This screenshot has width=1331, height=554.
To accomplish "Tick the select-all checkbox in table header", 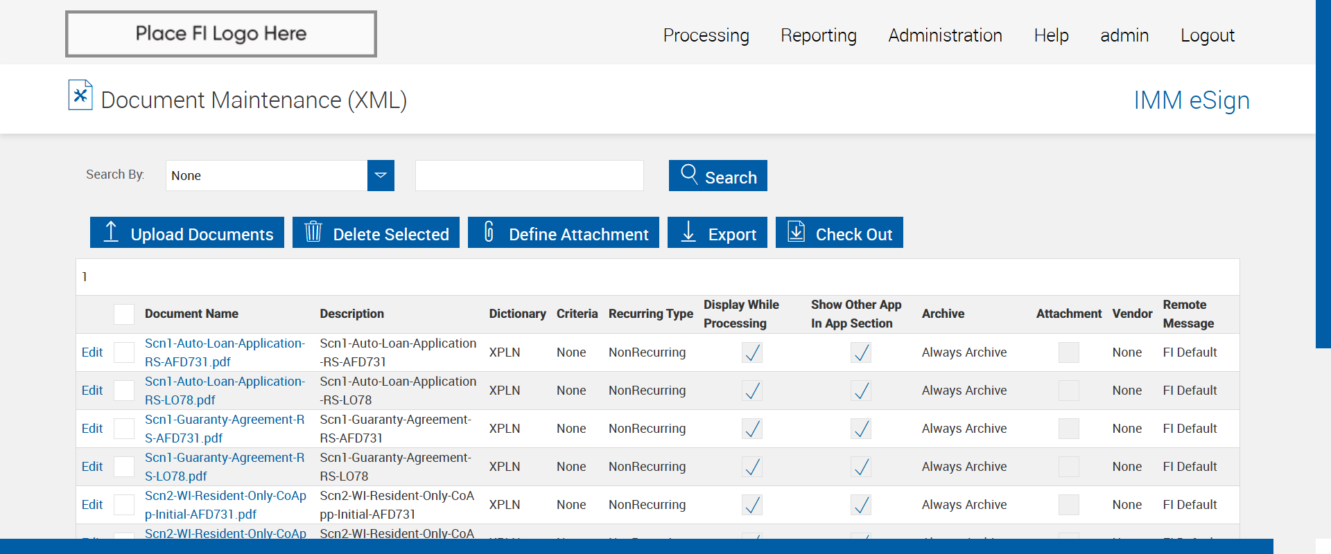I will point(124,314).
